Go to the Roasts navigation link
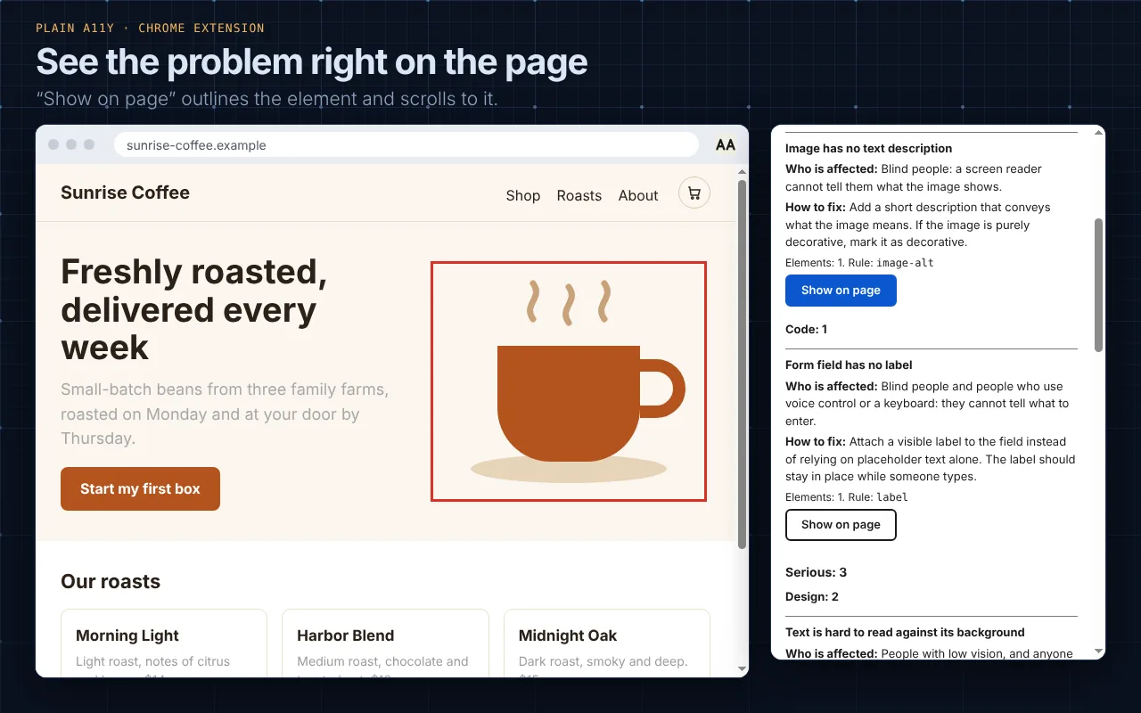 579,196
